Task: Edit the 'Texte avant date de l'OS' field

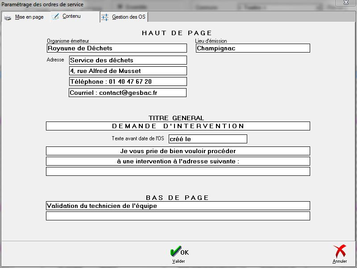Action: tap(207, 139)
